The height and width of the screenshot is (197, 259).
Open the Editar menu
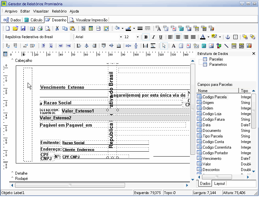[x=25, y=11]
